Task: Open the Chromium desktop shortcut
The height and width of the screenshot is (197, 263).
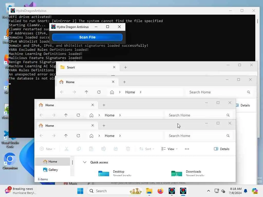Action: tap(10, 161)
